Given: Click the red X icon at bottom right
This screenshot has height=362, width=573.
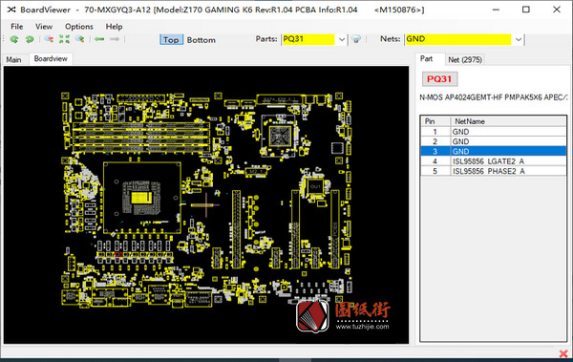Looking at the screenshot, I should click(x=563, y=353).
